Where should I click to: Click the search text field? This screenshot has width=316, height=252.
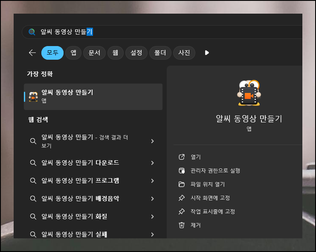coord(162,32)
